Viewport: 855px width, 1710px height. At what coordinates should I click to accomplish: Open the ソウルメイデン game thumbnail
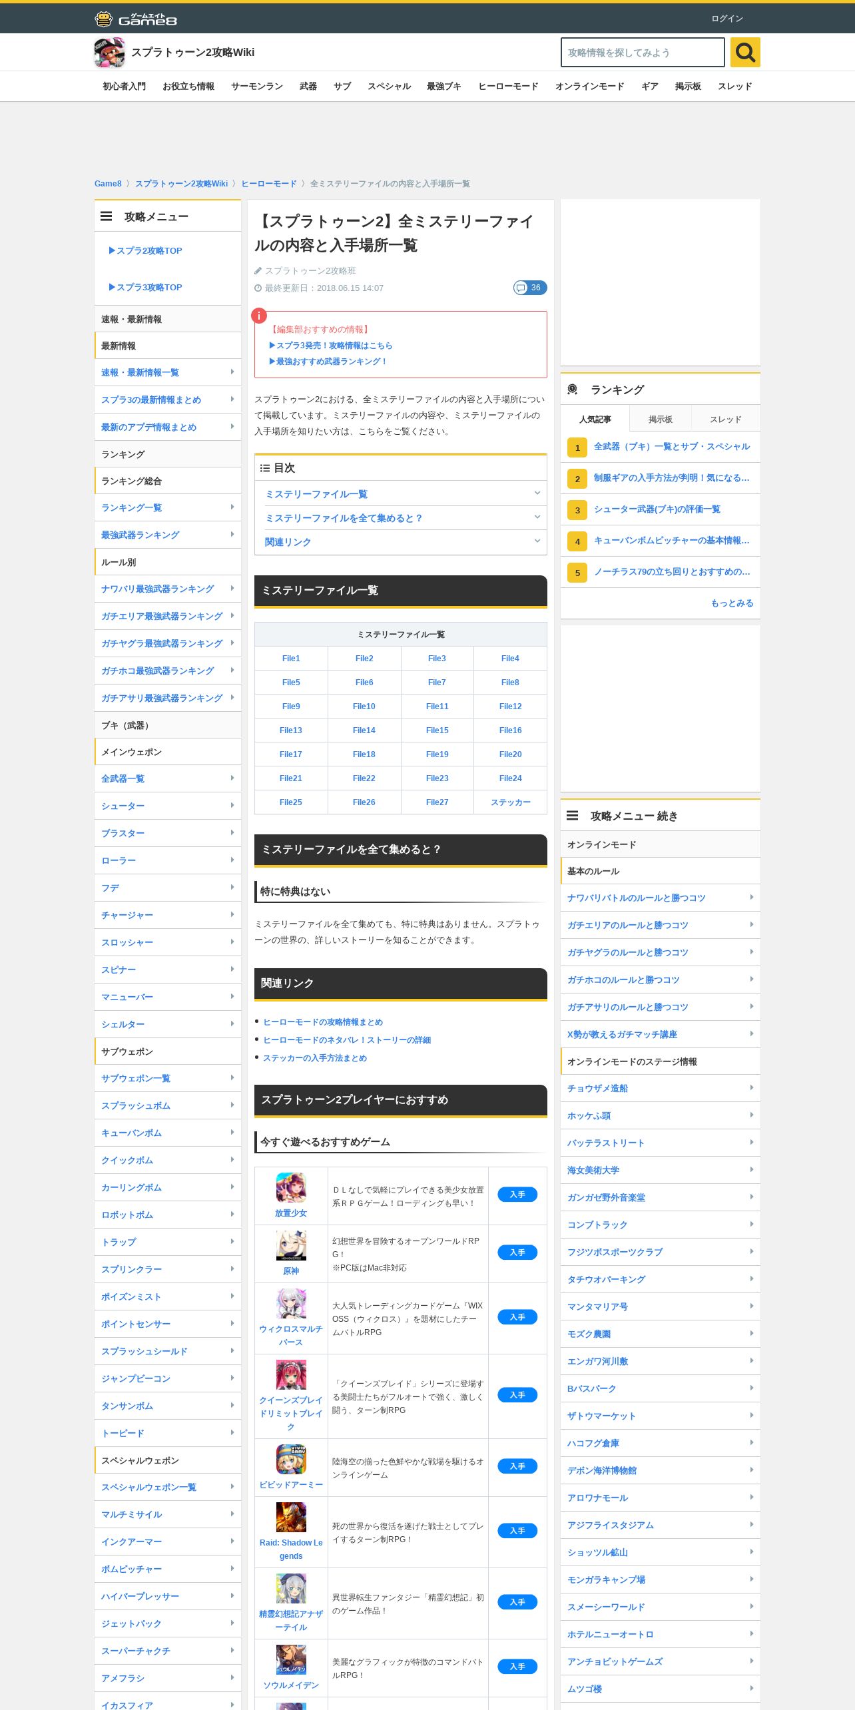coord(291,1659)
